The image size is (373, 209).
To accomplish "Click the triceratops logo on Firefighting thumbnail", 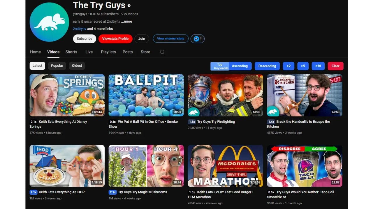I will coord(194,111).
